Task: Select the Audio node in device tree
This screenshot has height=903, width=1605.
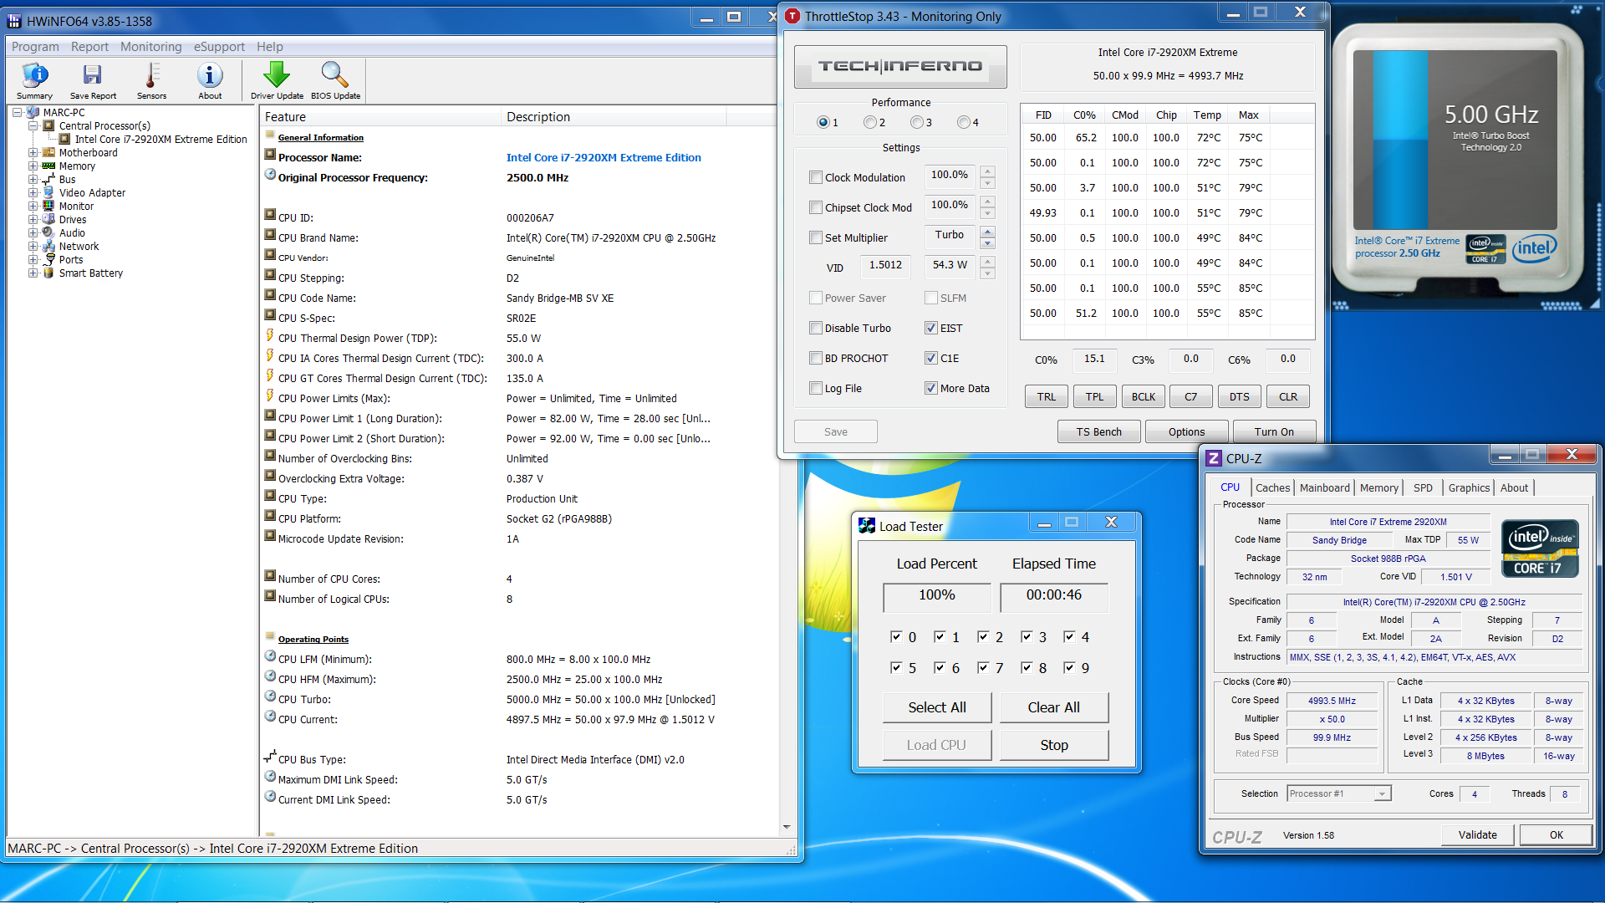Action: (72, 232)
